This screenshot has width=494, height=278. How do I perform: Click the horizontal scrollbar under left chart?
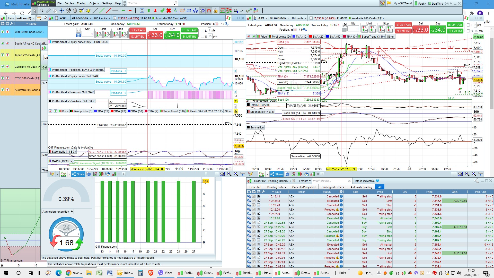(170, 174)
